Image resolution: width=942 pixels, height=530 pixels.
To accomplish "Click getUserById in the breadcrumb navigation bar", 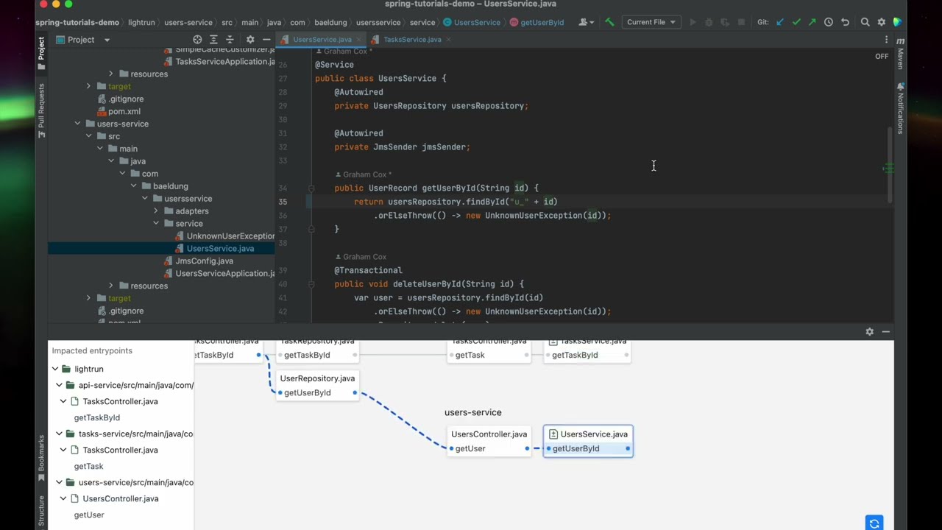I will point(542,22).
